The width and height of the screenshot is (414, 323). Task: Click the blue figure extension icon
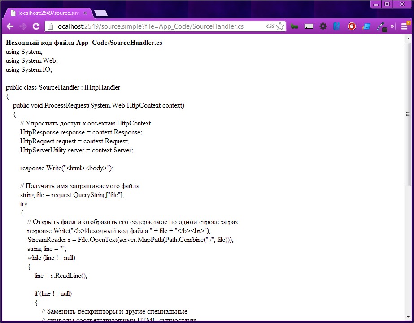click(337, 26)
